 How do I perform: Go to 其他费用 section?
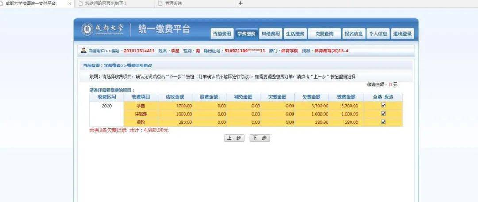(270, 34)
